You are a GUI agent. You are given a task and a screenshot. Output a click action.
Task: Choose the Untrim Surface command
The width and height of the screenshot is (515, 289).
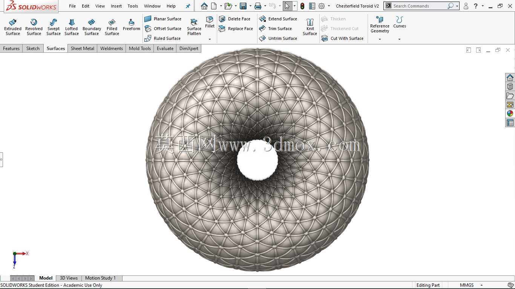point(278,38)
